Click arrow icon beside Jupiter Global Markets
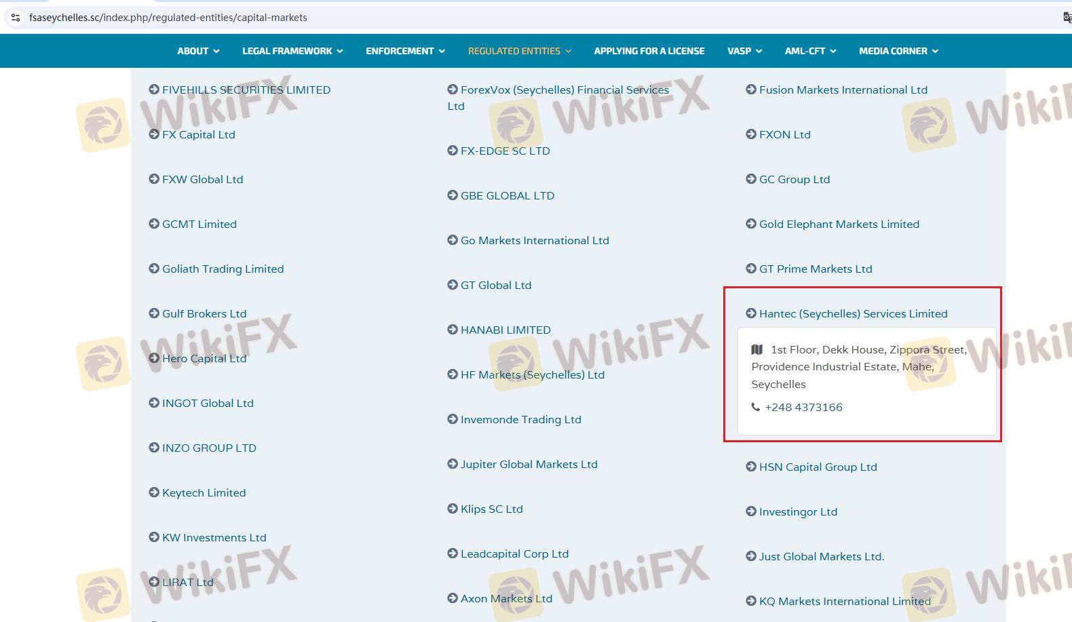 pyautogui.click(x=453, y=464)
